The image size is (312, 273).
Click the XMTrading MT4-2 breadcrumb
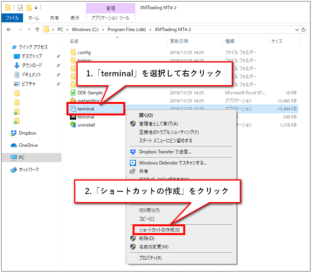(x=173, y=30)
